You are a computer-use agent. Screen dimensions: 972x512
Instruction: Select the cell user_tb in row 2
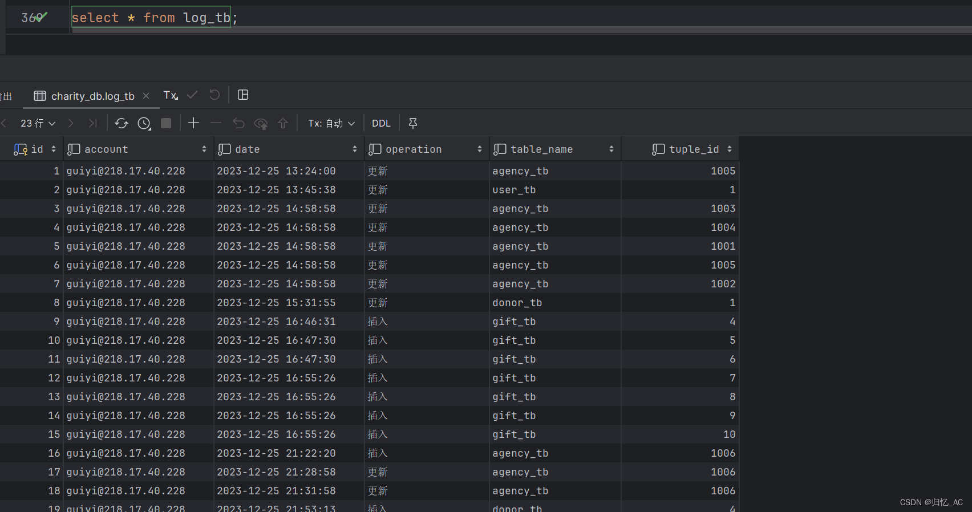click(555, 190)
